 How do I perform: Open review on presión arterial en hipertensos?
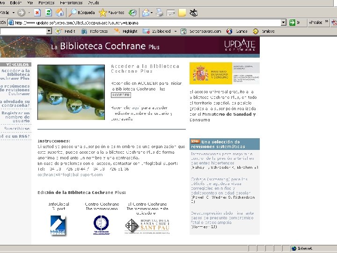pyautogui.click(x=222, y=158)
